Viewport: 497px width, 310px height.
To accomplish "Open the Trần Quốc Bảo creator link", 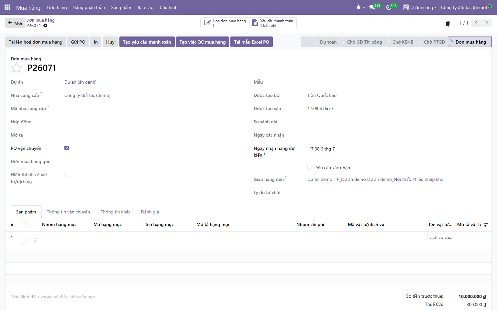I will tap(322, 95).
